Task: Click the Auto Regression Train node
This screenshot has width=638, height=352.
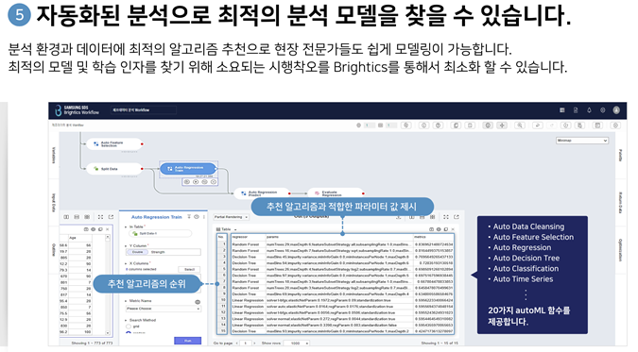Action: click(x=187, y=168)
